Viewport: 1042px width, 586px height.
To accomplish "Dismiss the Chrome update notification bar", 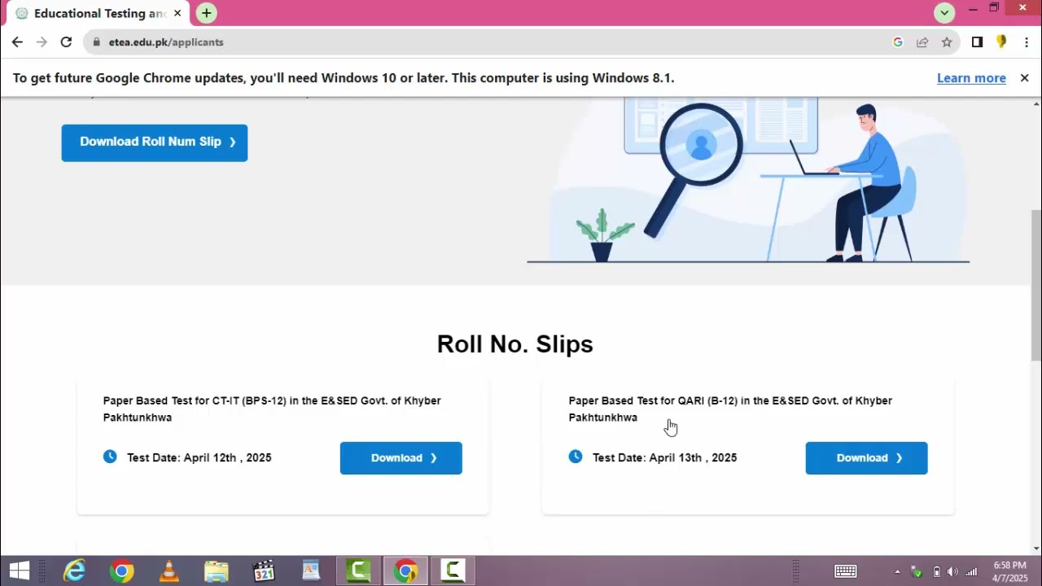I will 1024,78.
